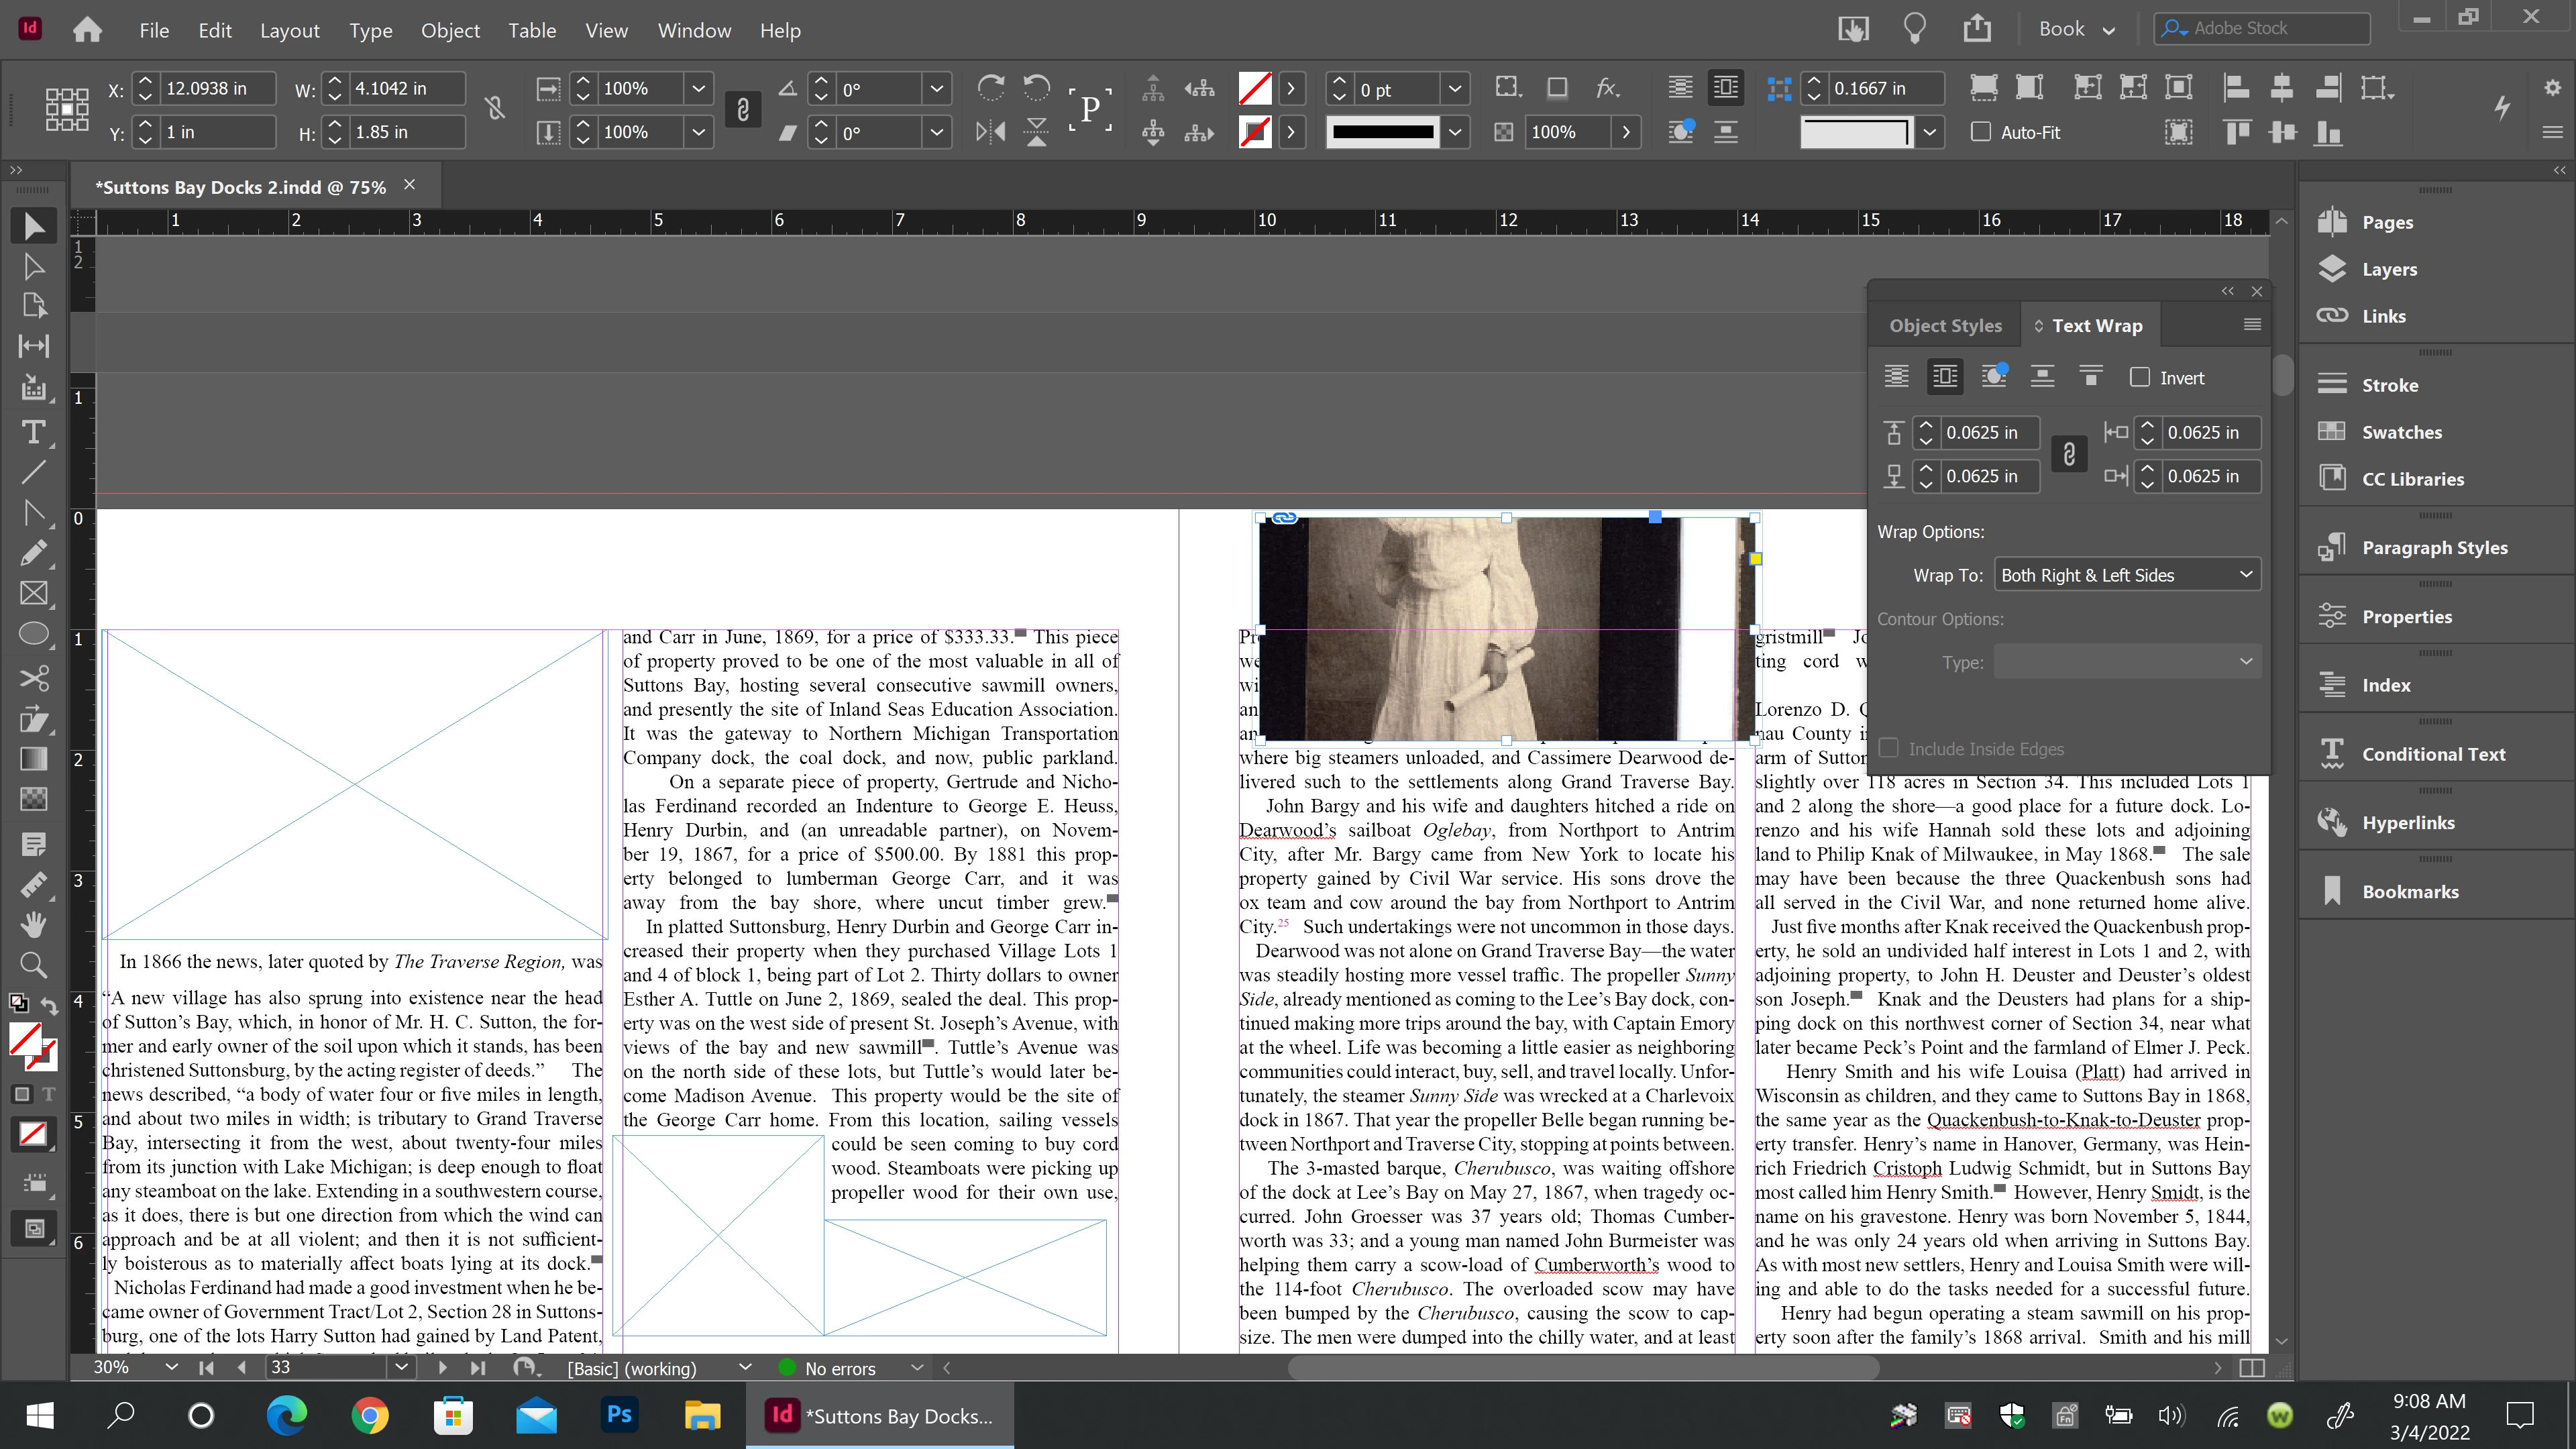The height and width of the screenshot is (1449, 2576).
Task: Open the Pages panel
Action: tap(2386, 222)
